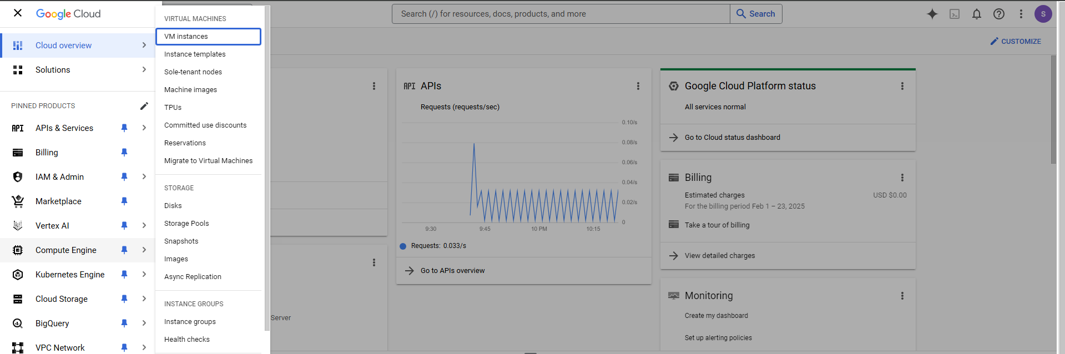The height and width of the screenshot is (354, 1065).
Task: Select VM instances menu item
Action: pos(208,37)
